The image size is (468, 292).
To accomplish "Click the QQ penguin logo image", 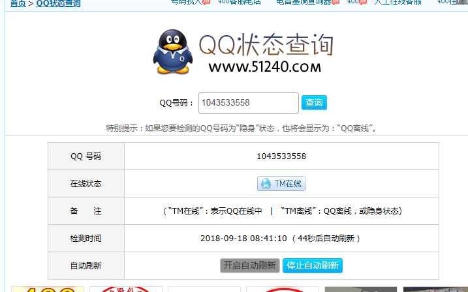I will pos(172,51).
